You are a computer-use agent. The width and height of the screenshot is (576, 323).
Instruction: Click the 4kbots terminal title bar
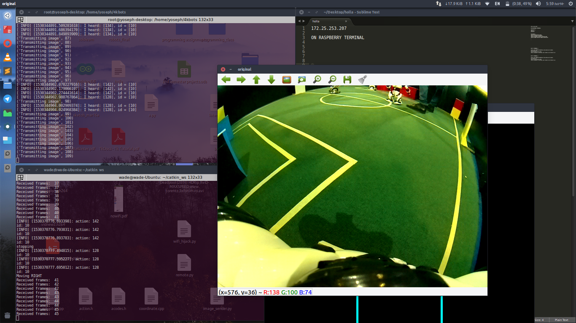155,12
